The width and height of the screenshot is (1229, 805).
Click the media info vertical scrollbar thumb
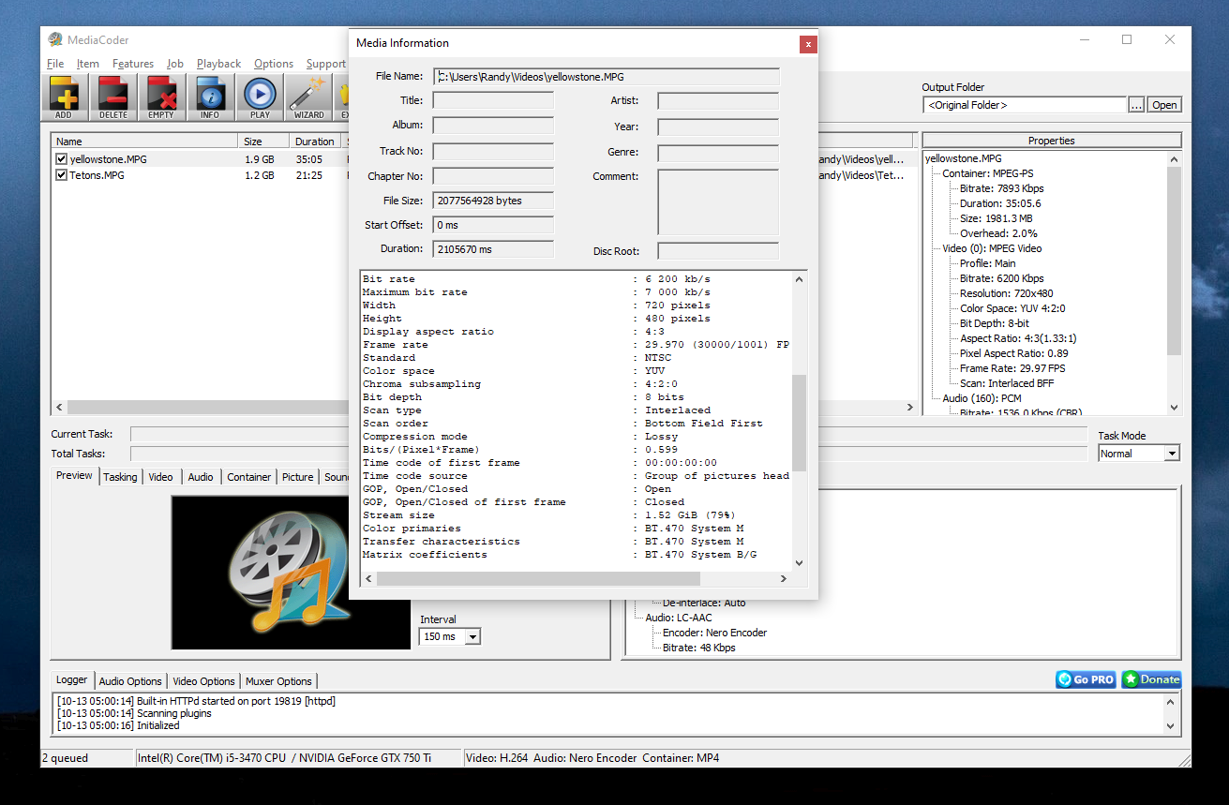click(799, 423)
